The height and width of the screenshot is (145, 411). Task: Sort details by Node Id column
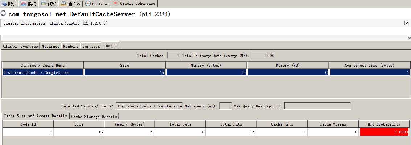point(28,124)
